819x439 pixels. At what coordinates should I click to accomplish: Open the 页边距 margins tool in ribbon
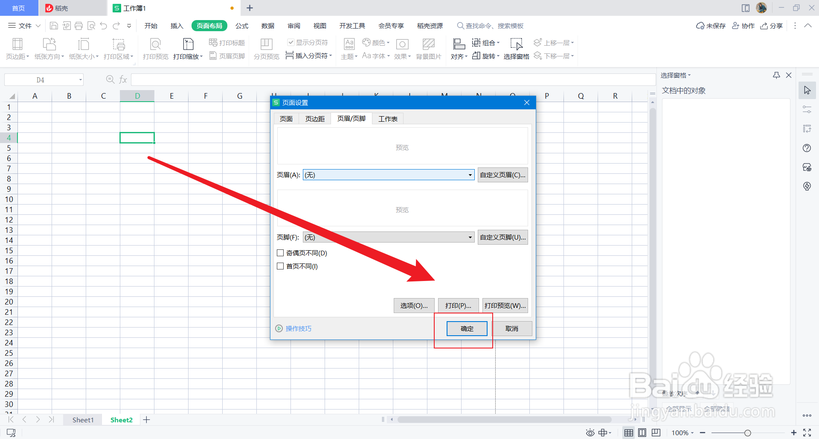[17, 49]
